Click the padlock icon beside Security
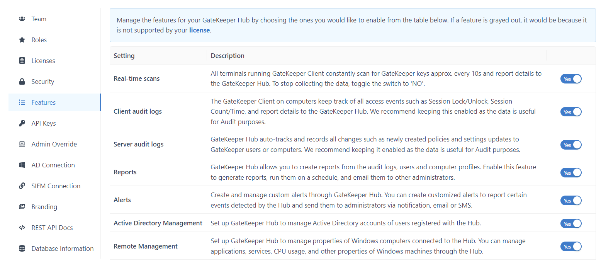 22,82
